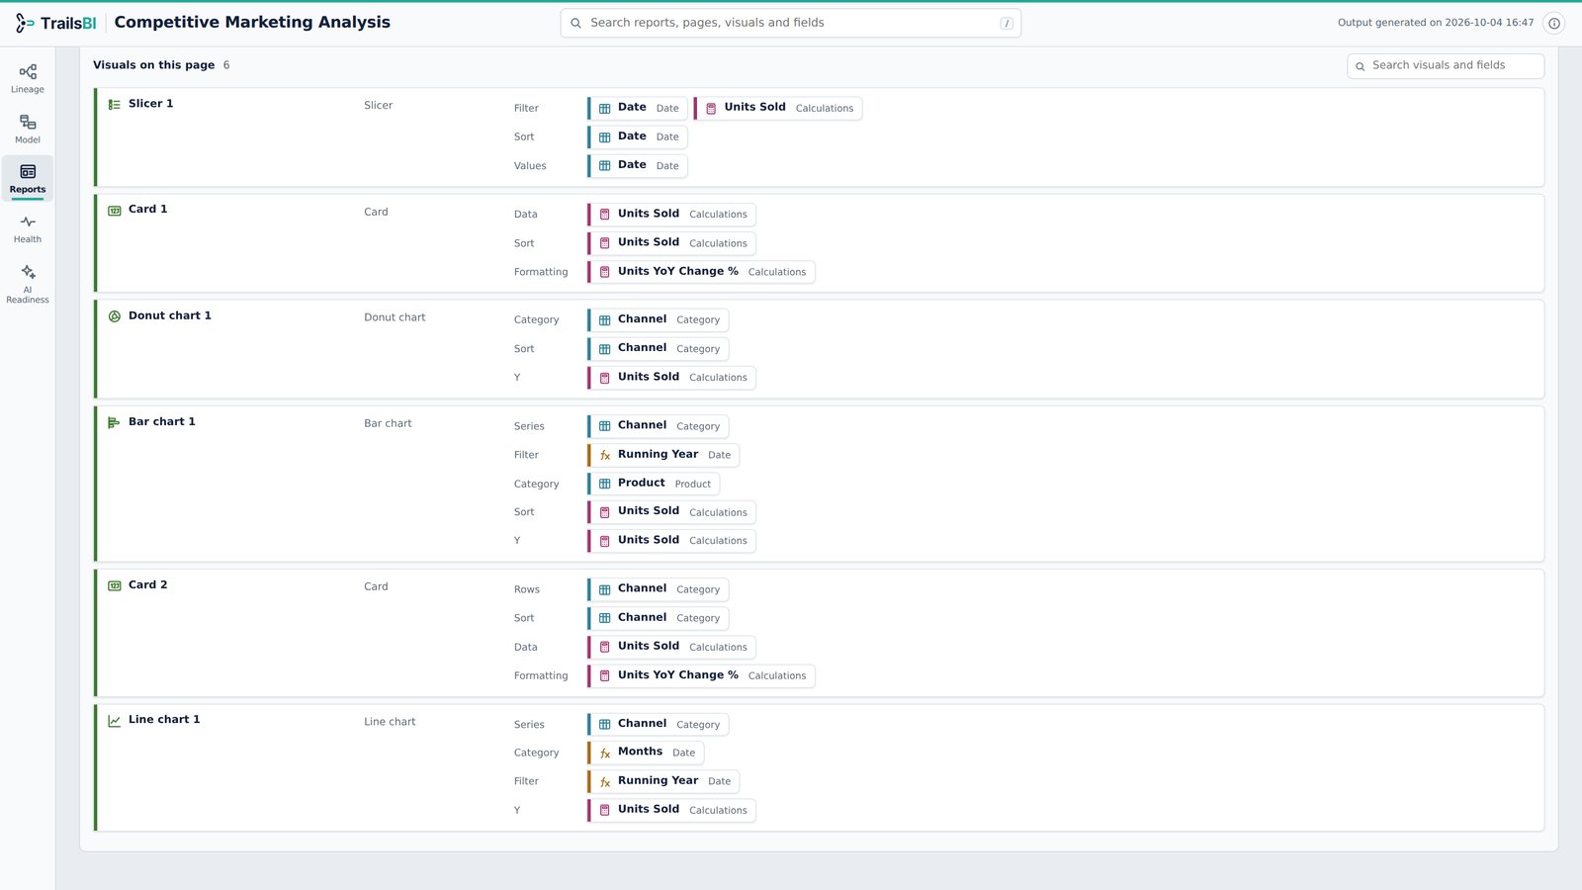1582x890 pixels.
Task: Click the Card 2 visual icon
Action: [x=115, y=585]
